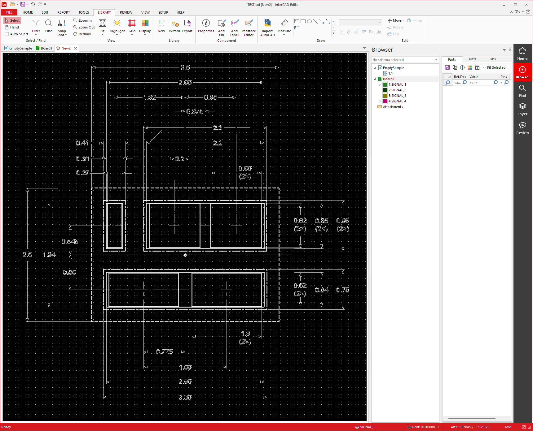Switch to the Nets tab
Image resolution: width=533 pixels, height=431 pixels.
pos(473,59)
